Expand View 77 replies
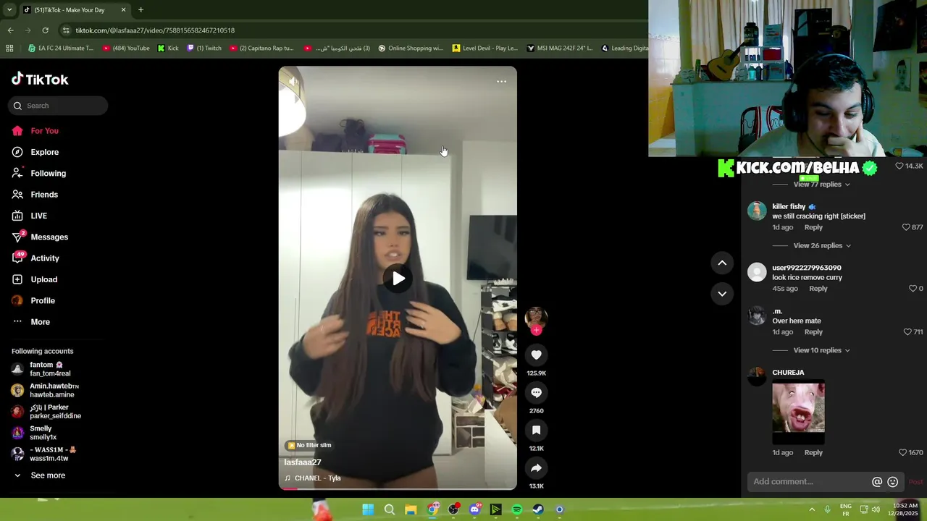The width and height of the screenshot is (927, 521). [x=822, y=185]
